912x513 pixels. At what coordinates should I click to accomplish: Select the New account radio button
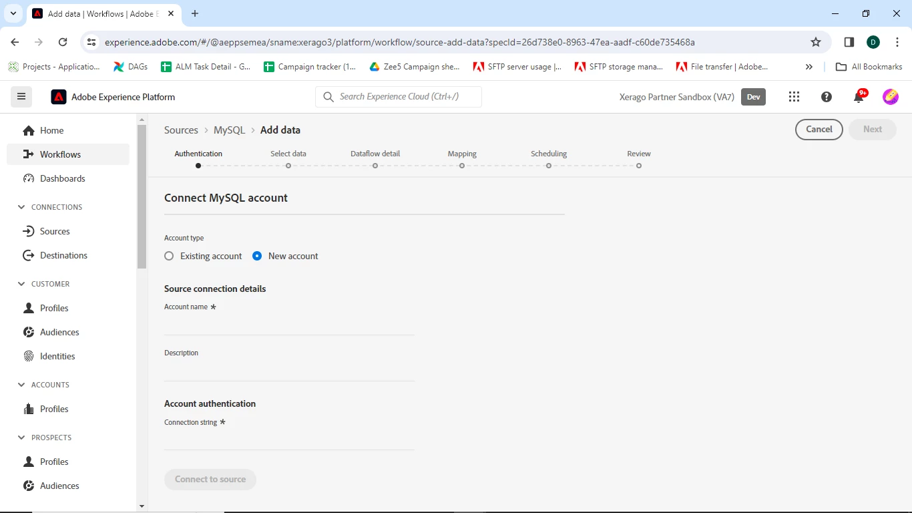tap(257, 256)
